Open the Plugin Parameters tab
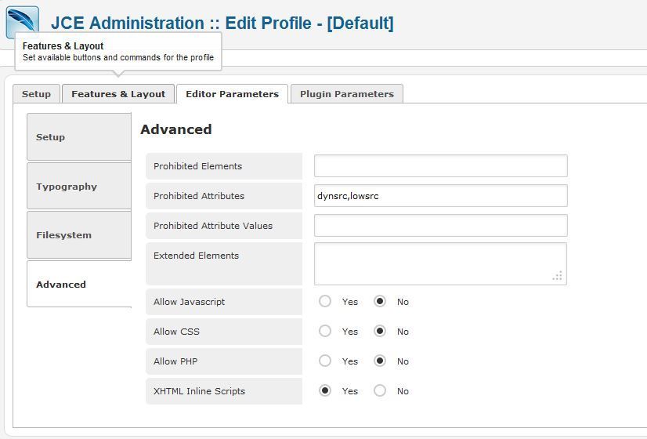 coord(346,94)
